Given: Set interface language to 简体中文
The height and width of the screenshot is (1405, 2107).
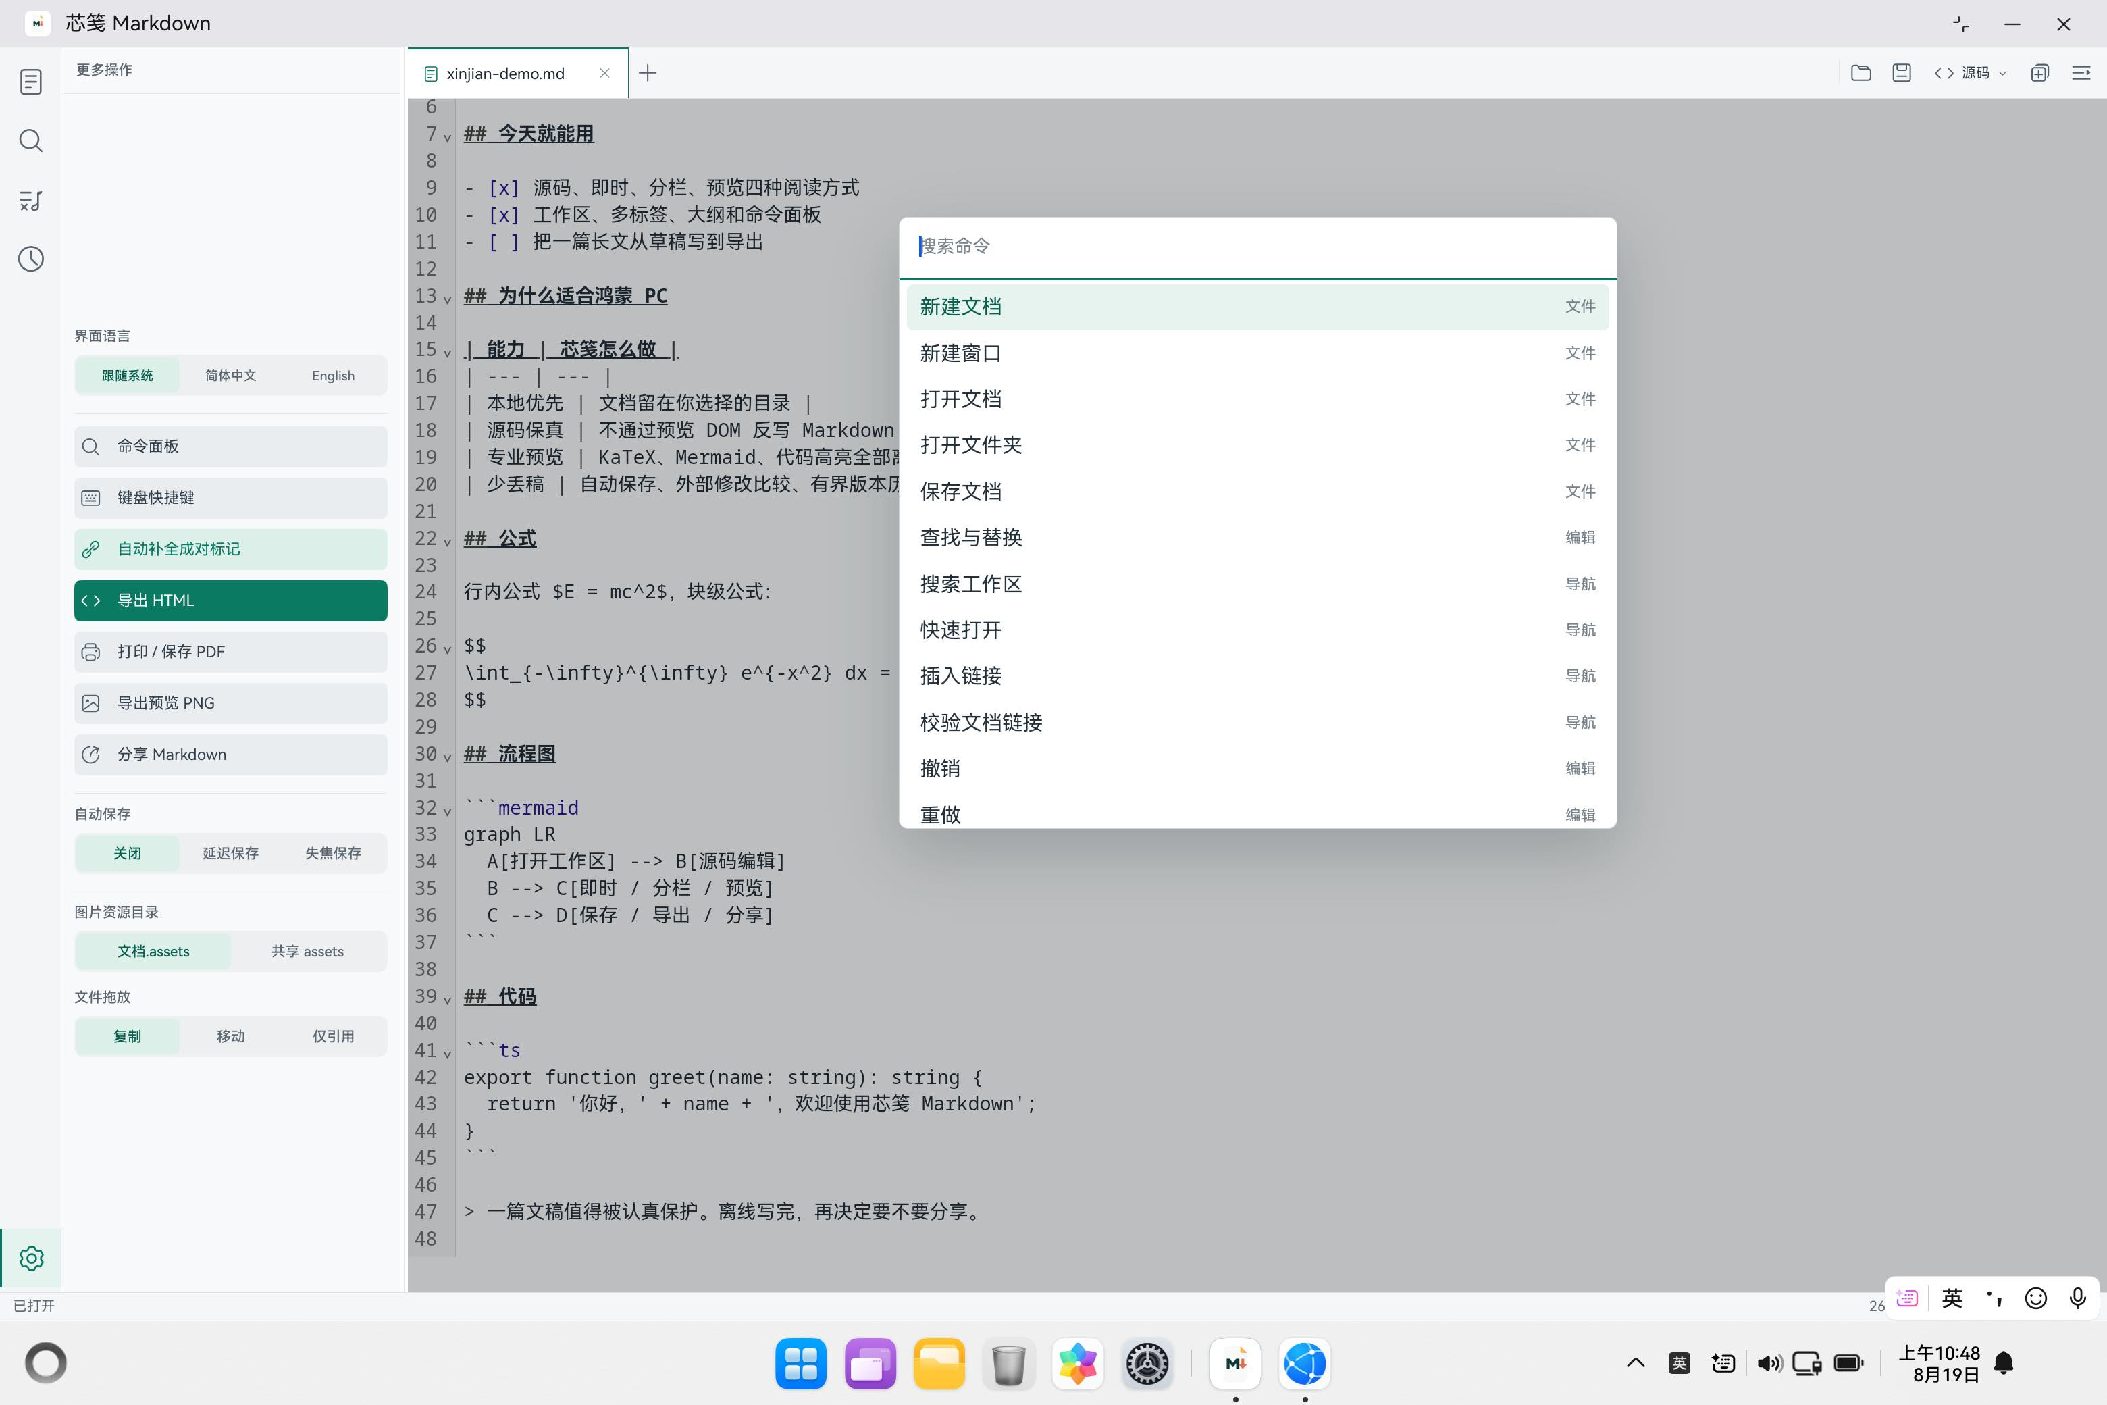Looking at the screenshot, I should [230, 376].
